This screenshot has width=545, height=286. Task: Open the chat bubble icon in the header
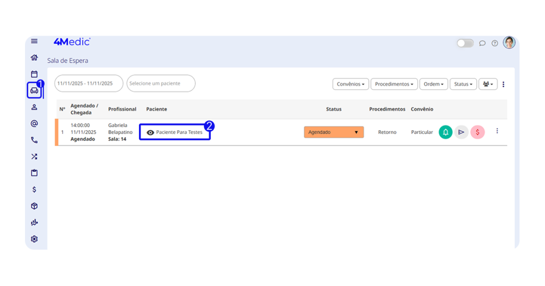tap(482, 43)
